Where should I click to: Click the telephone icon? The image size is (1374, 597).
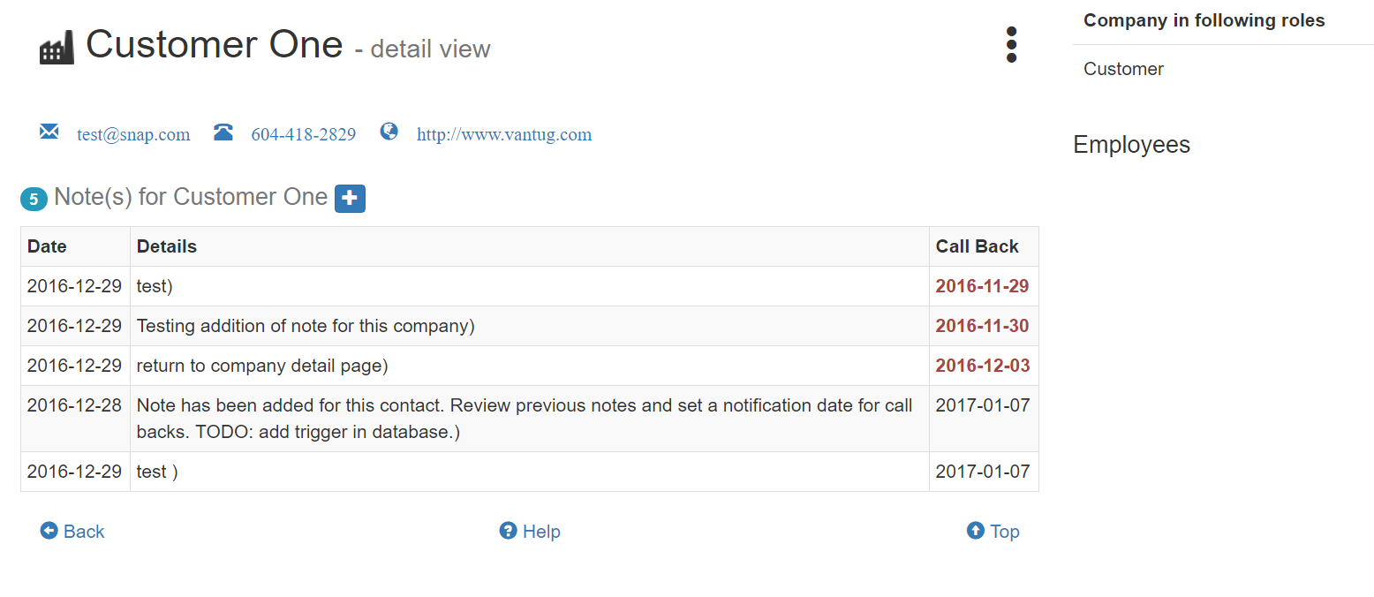[223, 132]
